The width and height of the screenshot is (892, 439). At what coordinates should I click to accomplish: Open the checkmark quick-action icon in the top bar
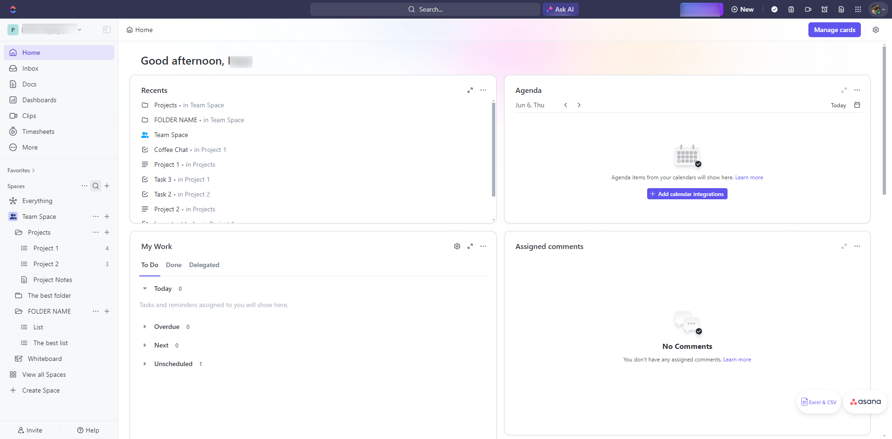774,9
